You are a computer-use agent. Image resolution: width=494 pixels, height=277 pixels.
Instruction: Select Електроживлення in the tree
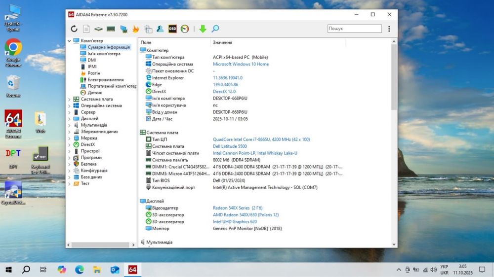[x=106, y=79]
